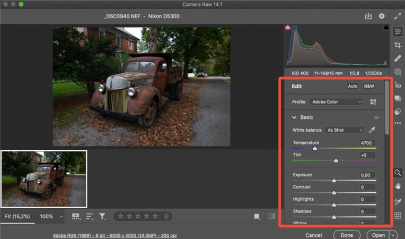Screen dimensions: 405x239
Task: Select the Hand tool
Action: click(x=398, y=186)
